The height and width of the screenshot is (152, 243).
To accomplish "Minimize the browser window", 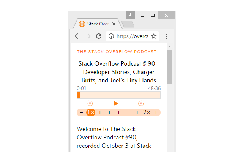I will pyautogui.click(x=142, y=16).
